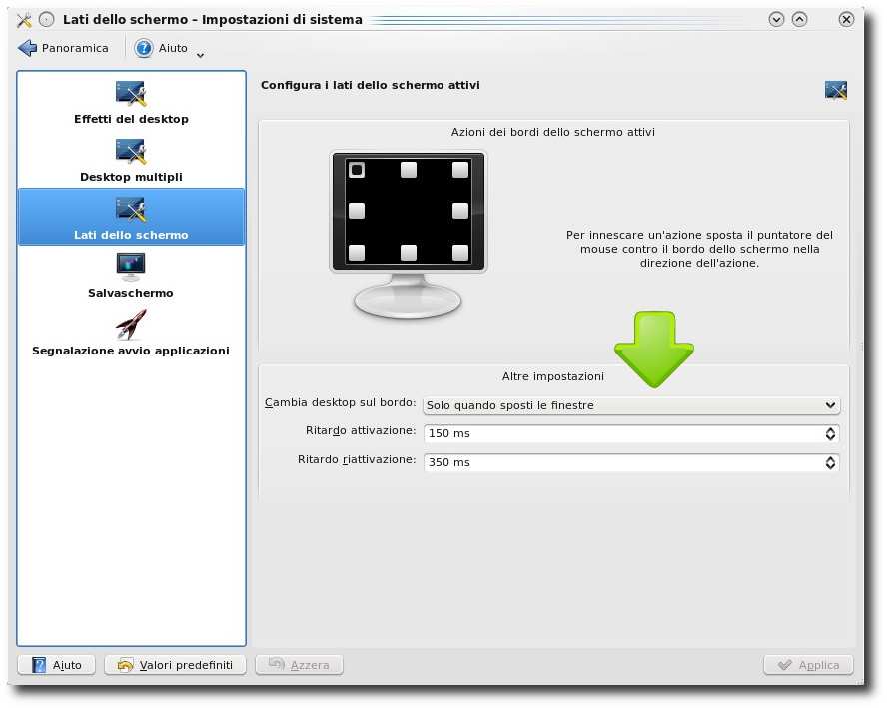
Task: Click 'Ritardo attivazione:' label
Action: (361, 431)
